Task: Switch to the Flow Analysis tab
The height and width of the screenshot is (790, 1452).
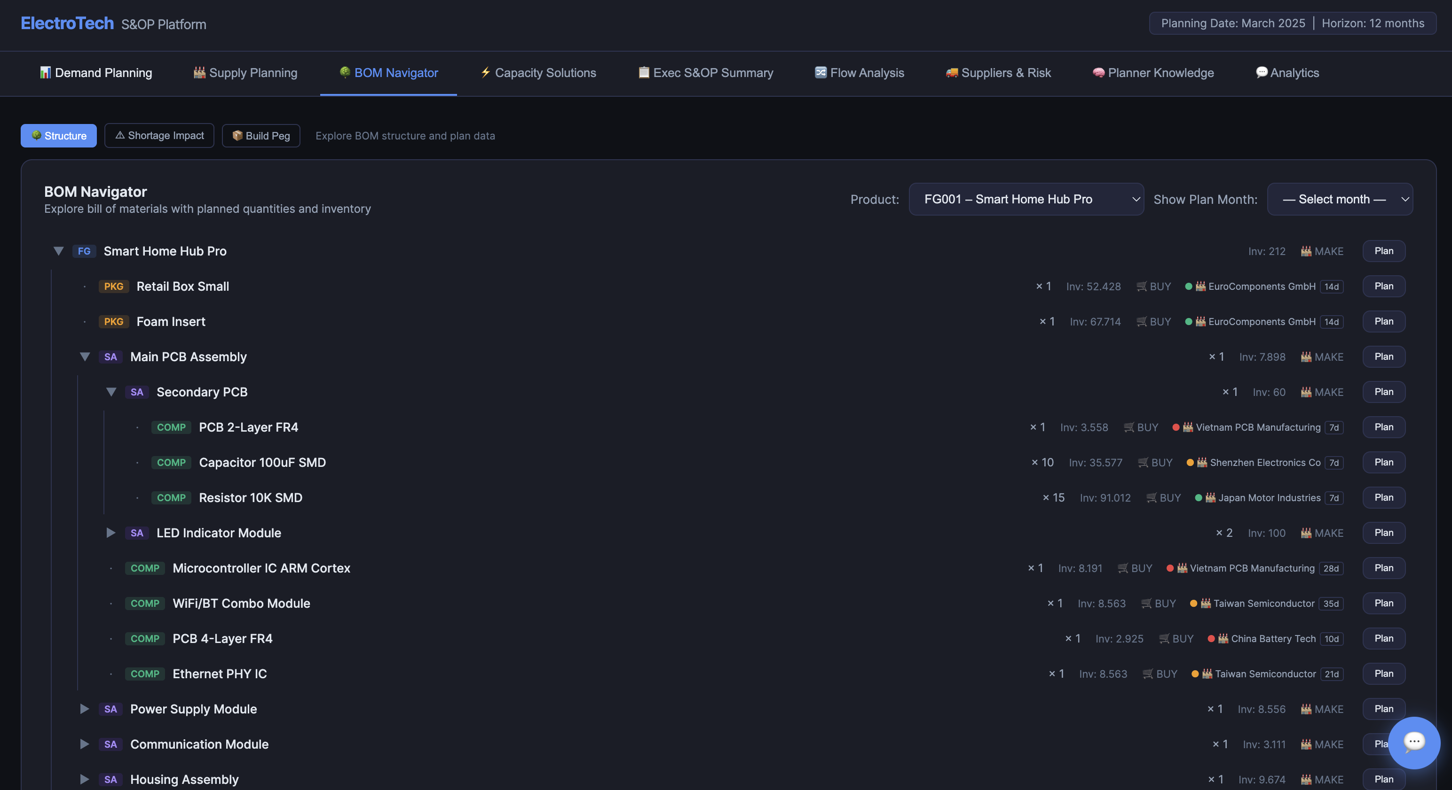Action: tap(860, 73)
